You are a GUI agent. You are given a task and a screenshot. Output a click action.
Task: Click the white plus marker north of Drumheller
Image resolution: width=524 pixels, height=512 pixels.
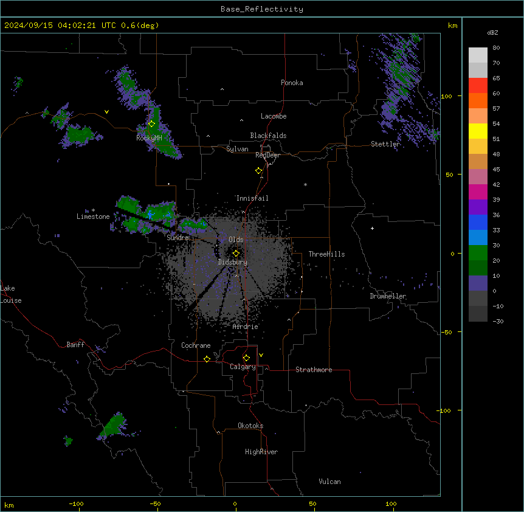372,228
